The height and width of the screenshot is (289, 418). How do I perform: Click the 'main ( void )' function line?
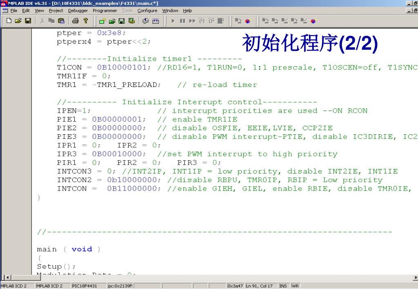(69, 249)
